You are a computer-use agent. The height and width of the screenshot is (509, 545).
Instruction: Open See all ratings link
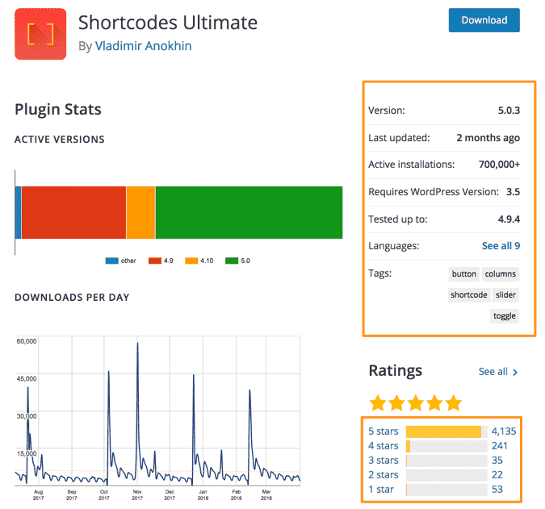[x=493, y=372]
